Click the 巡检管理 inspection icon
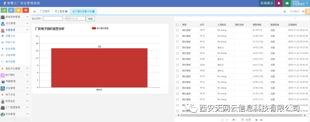The width and height of the screenshot is (310, 122). 3,88
